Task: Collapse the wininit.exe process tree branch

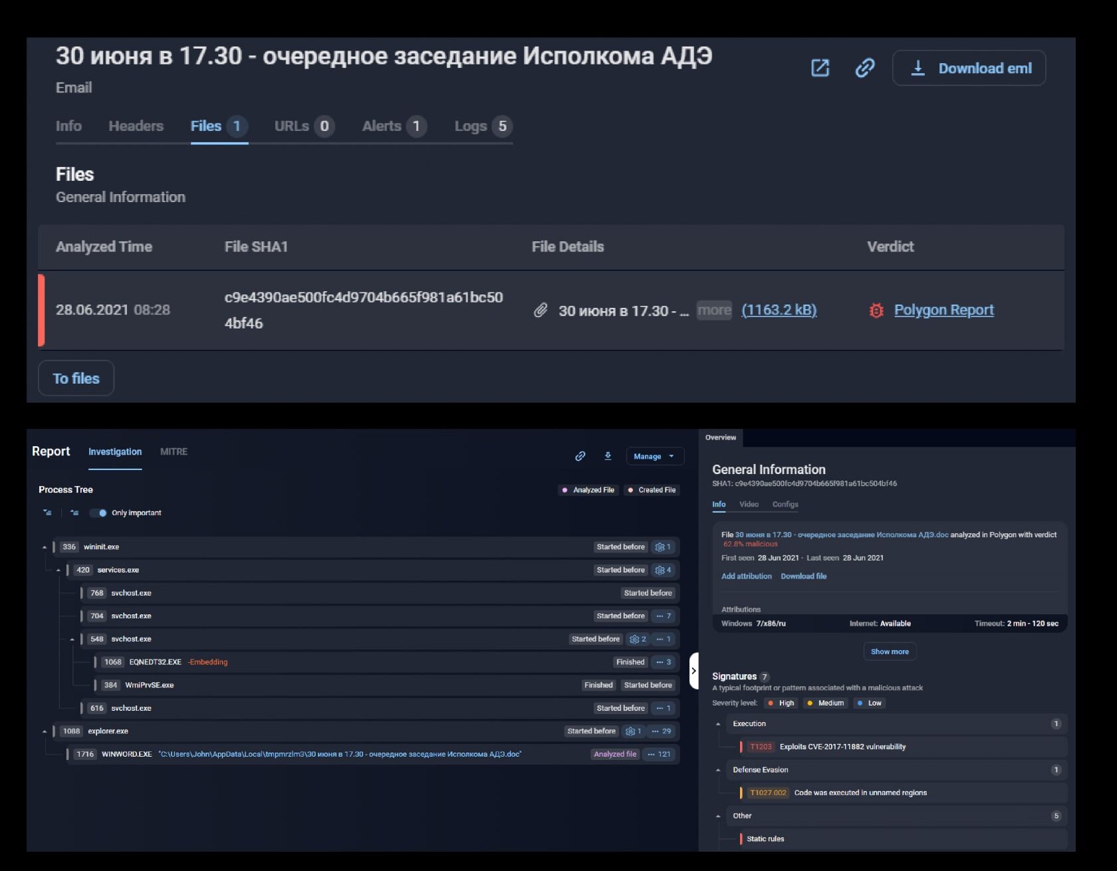Action: 45,547
